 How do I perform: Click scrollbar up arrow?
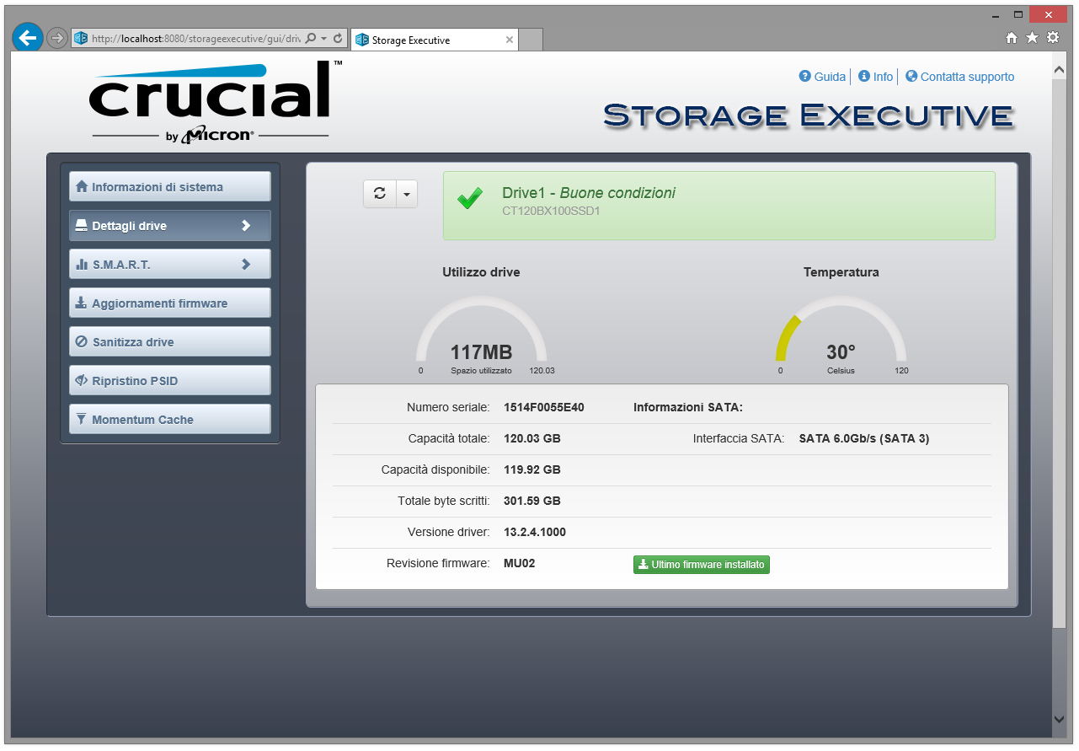(1060, 69)
